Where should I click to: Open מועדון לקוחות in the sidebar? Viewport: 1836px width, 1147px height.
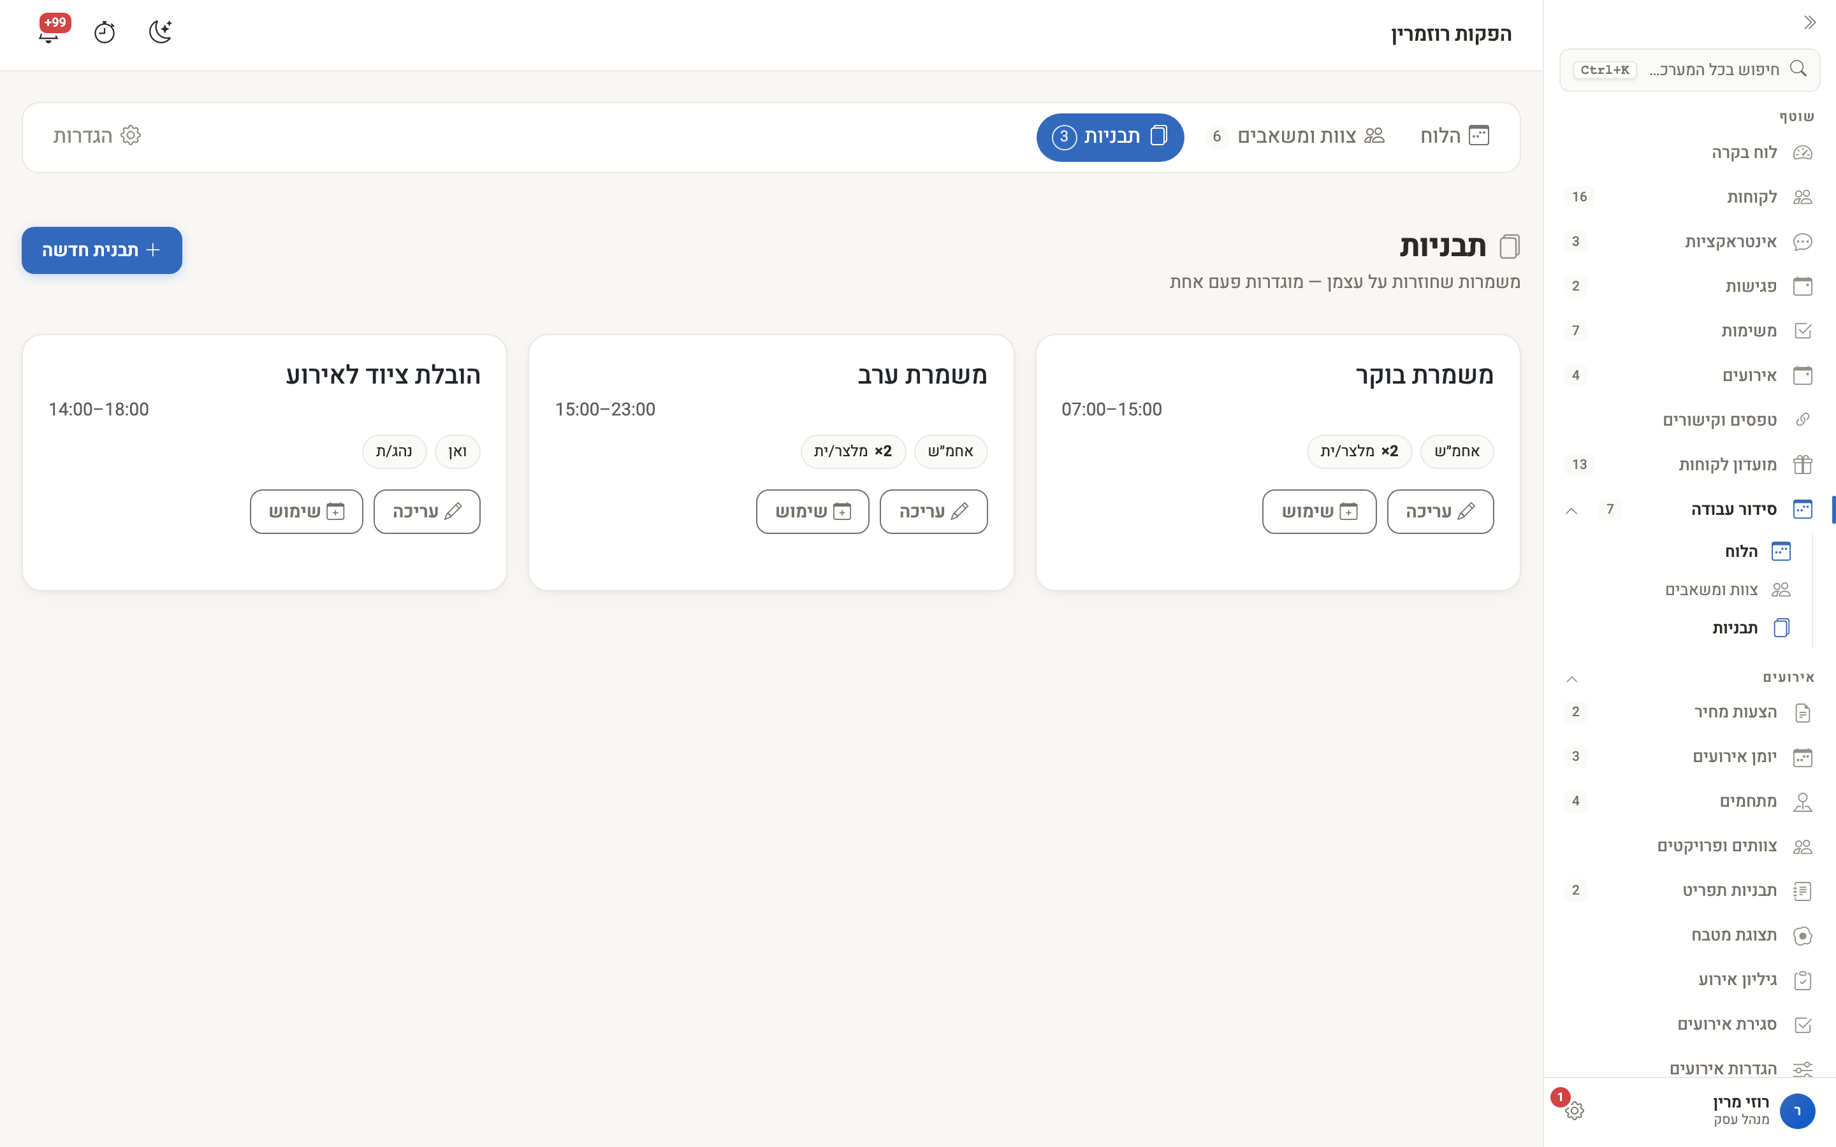pos(1689,465)
